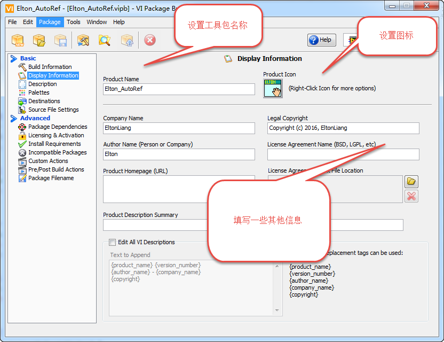Open Package Filename settings
This screenshot has width=444, height=342.
click(51, 178)
